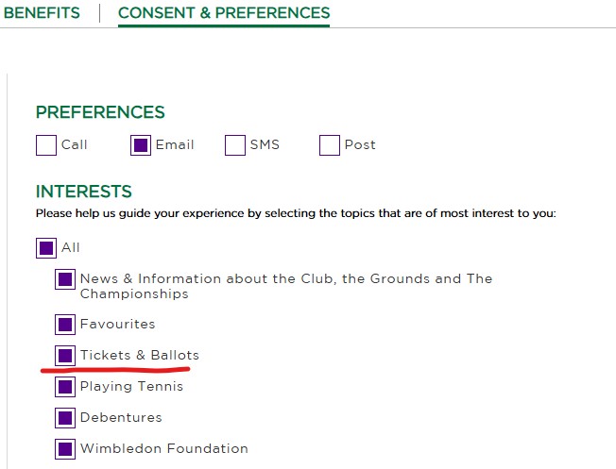Uncheck the Tickets & Ballots checkbox square

click(x=65, y=356)
